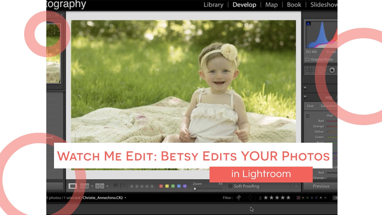Click the Red saturation slider

[x=332, y=173]
